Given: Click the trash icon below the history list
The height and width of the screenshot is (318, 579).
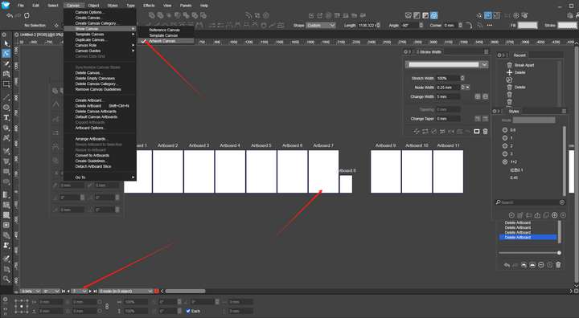Looking at the screenshot, I should pyautogui.click(x=558, y=265).
